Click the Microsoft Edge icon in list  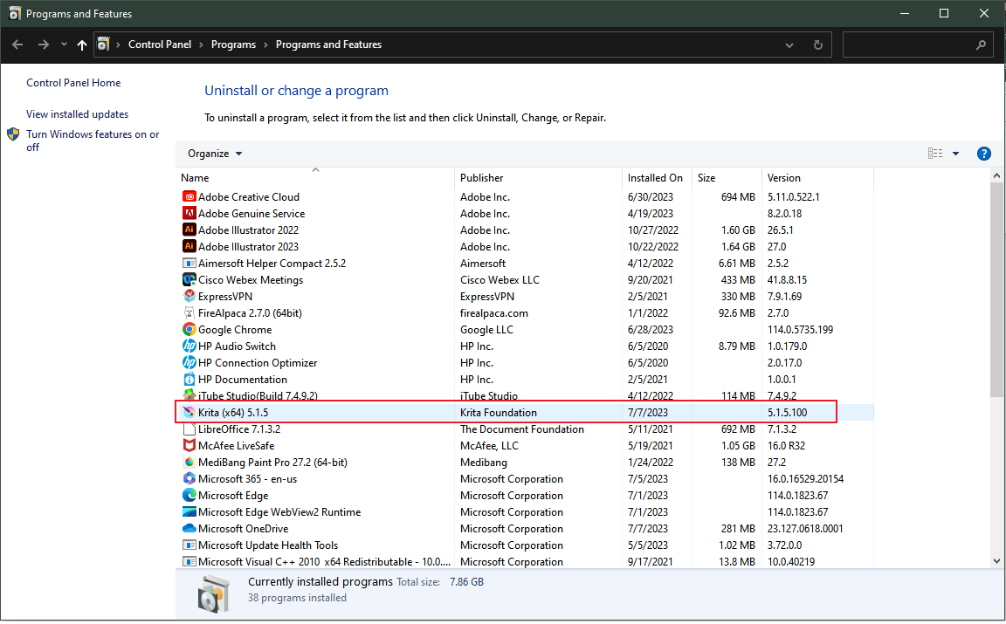(189, 496)
